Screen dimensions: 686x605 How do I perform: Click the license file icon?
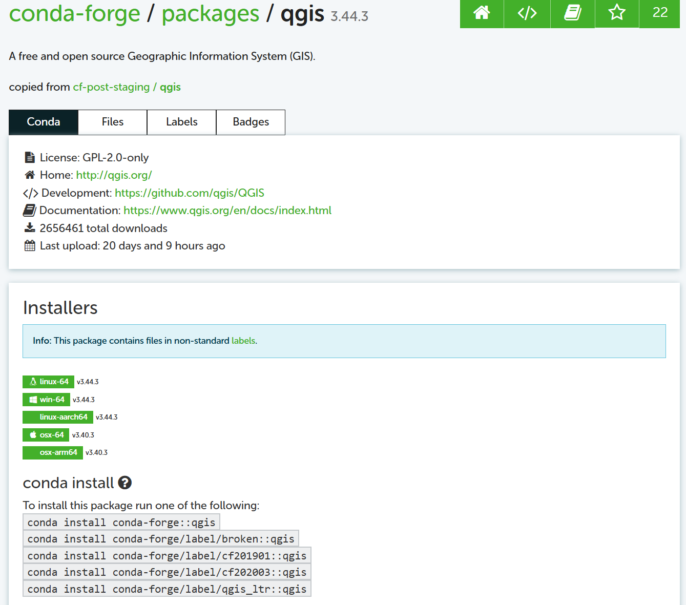30,157
